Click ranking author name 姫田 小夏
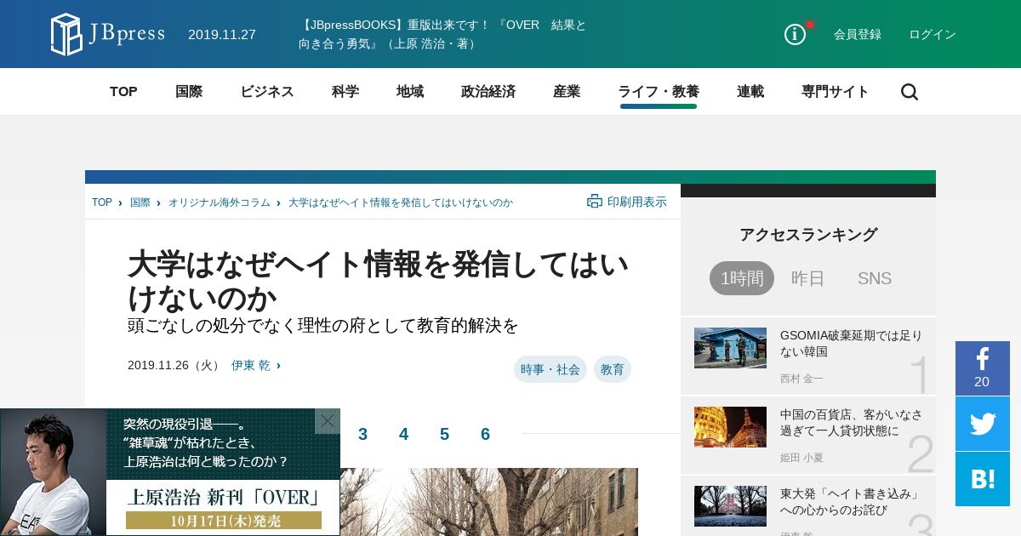Image resolution: width=1021 pixels, height=536 pixels. pyautogui.click(x=801, y=458)
